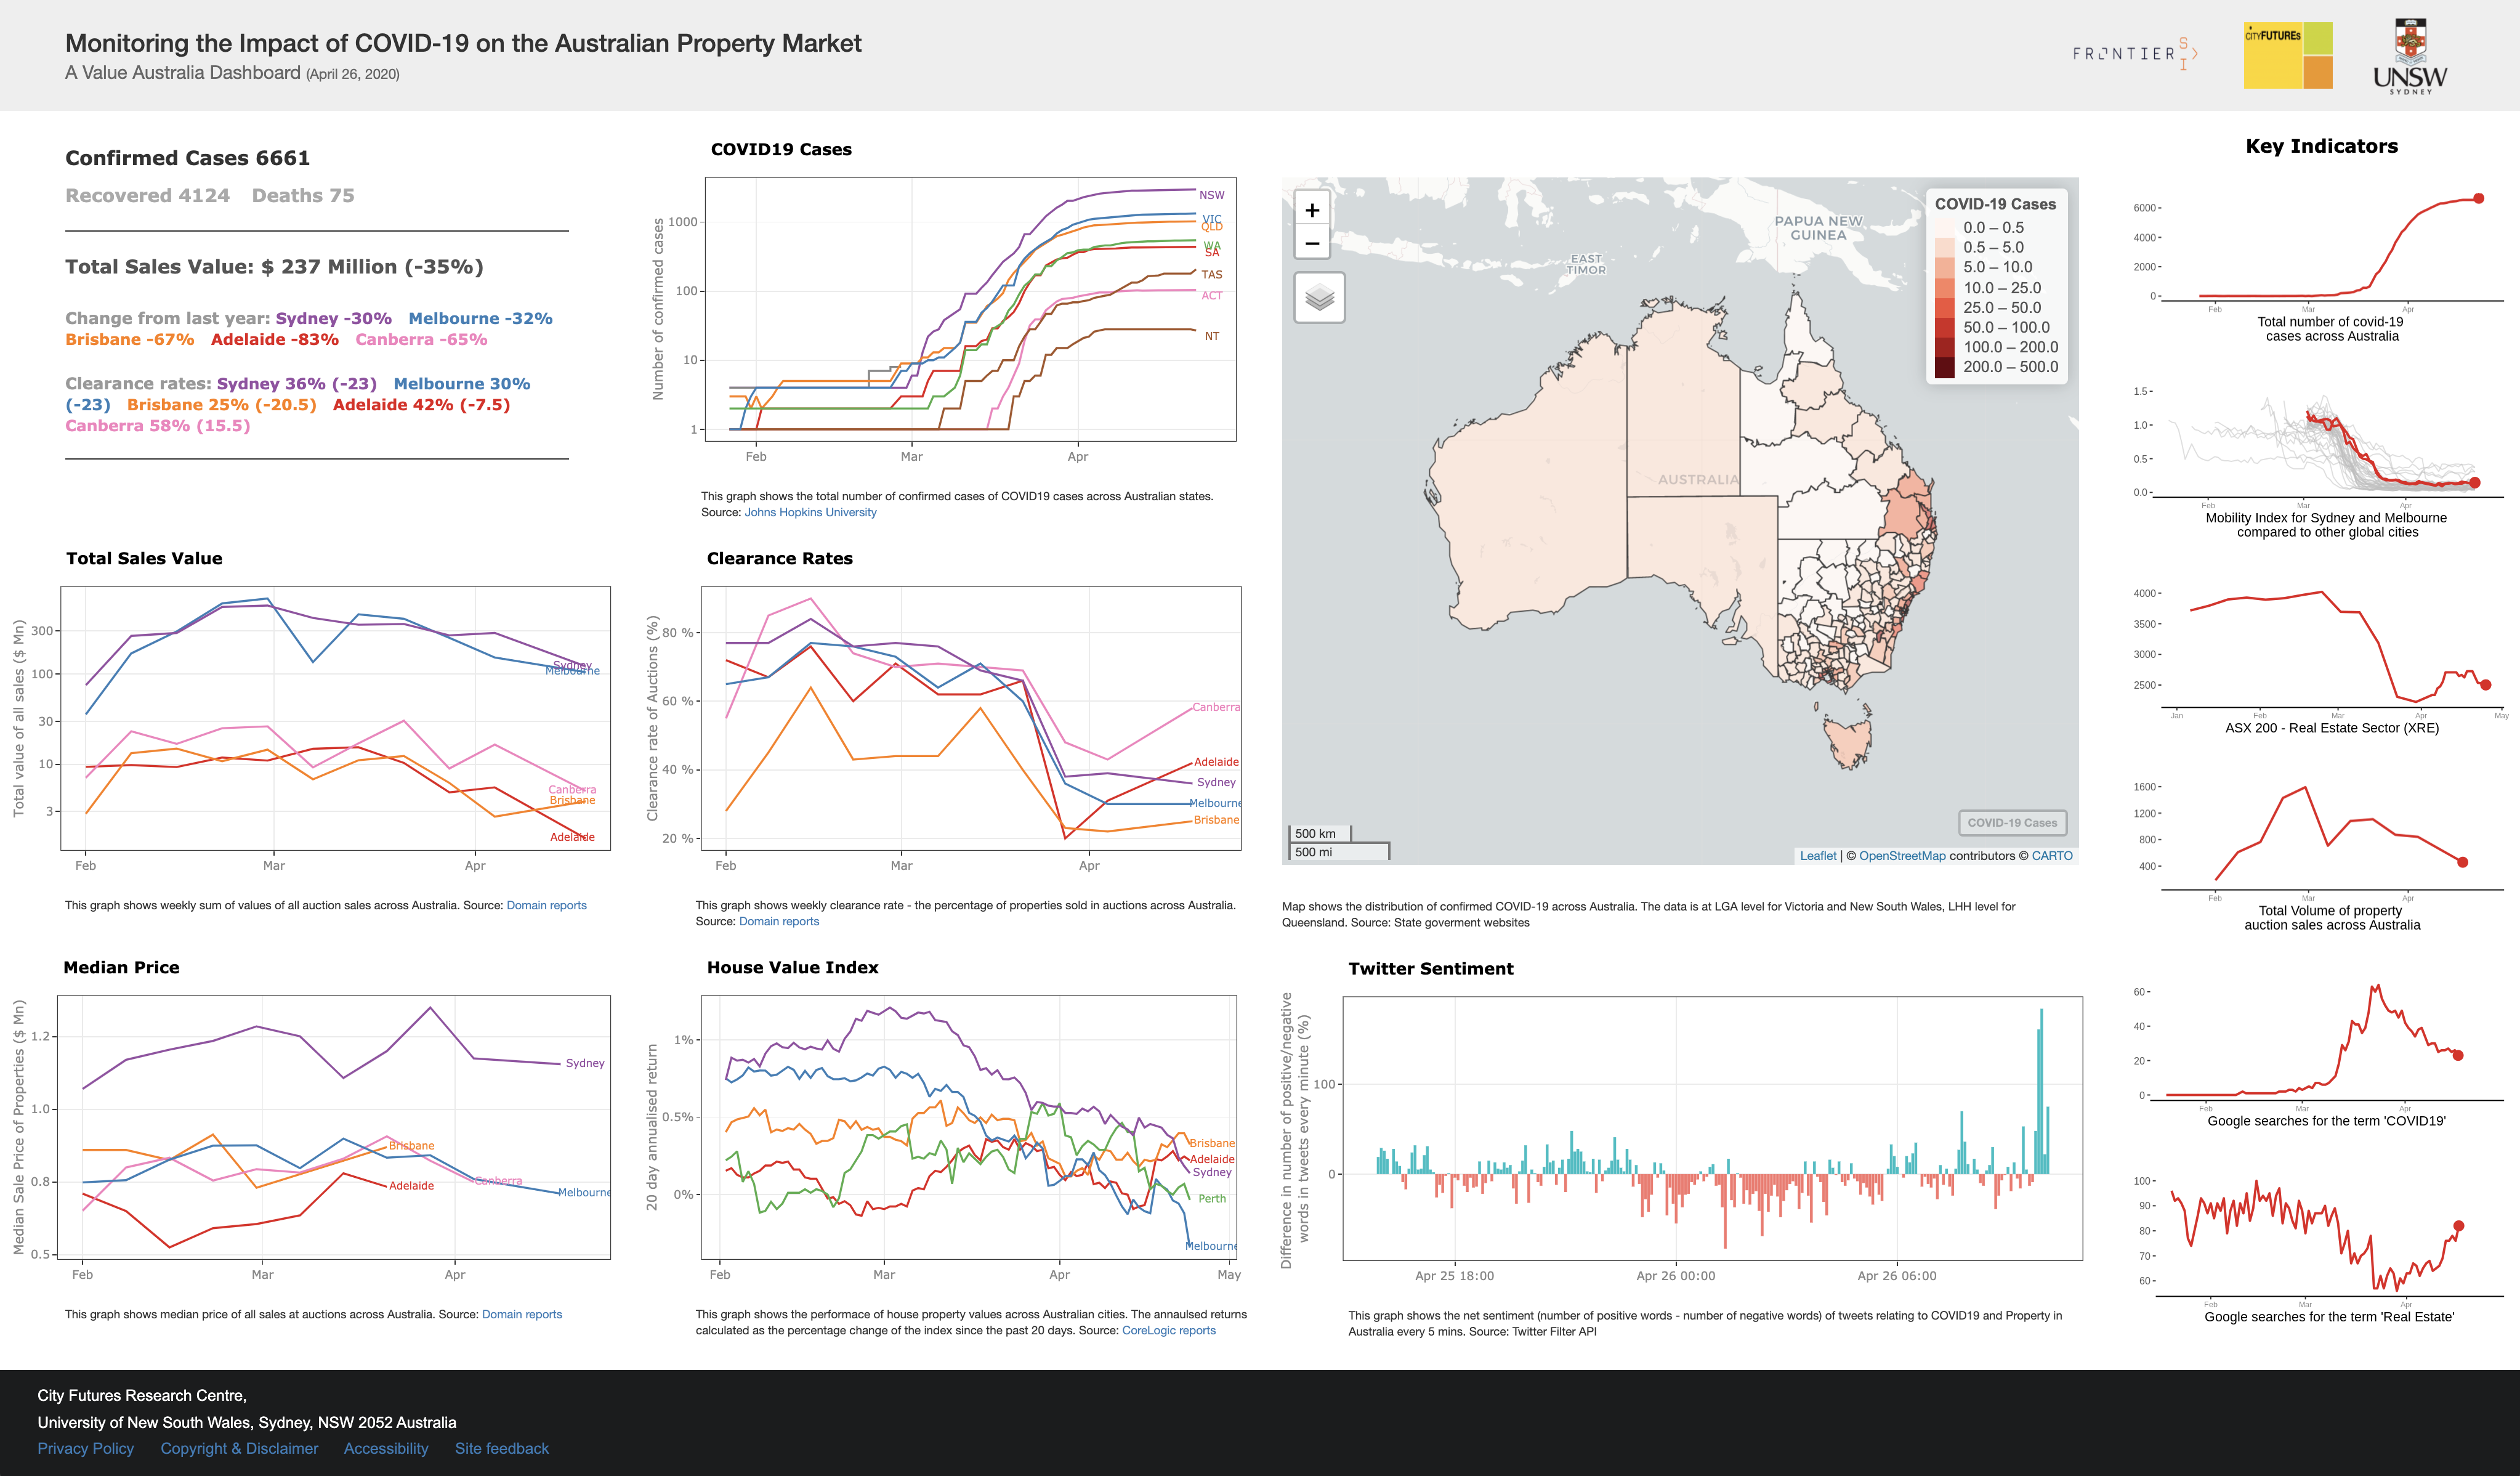Screen dimensions: 2520x1476
Task: Click the City Futures logo
Action: pyautogui.click(x=2288, y=55)
